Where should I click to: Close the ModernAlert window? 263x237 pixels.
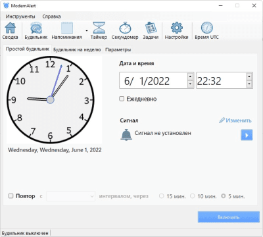254,6
